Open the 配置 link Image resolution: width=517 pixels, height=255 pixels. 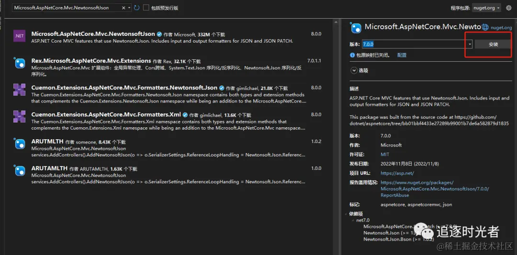[x=402, y=55]
